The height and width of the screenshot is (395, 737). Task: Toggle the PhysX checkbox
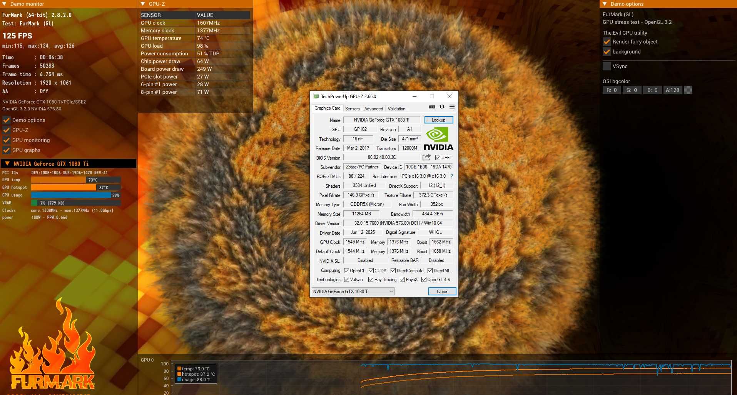(402, 280)
